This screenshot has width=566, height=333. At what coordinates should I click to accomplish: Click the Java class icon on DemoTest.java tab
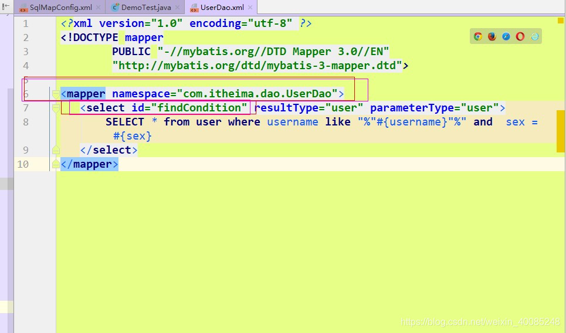pos(115,7)
